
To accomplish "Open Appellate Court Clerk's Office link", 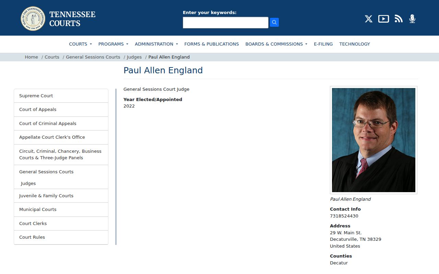I will coord(61,137).
